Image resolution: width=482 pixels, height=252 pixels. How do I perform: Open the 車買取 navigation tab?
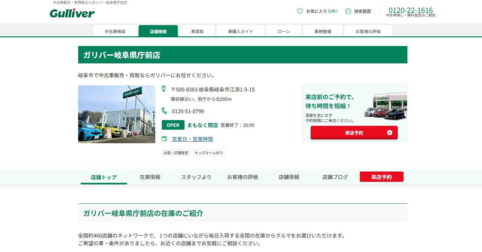197,32
